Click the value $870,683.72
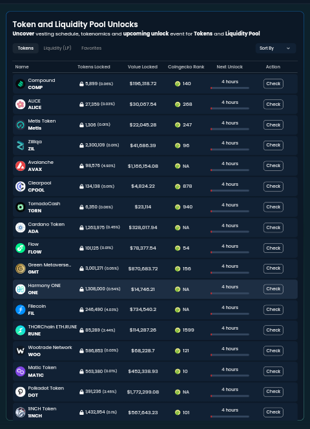Viewport: 310px width, 429px height. [x=143, y=268]
